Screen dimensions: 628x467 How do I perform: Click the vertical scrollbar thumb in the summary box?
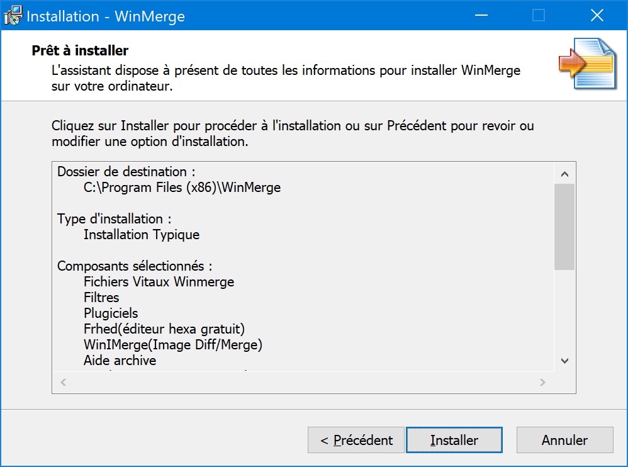[564, 227]
